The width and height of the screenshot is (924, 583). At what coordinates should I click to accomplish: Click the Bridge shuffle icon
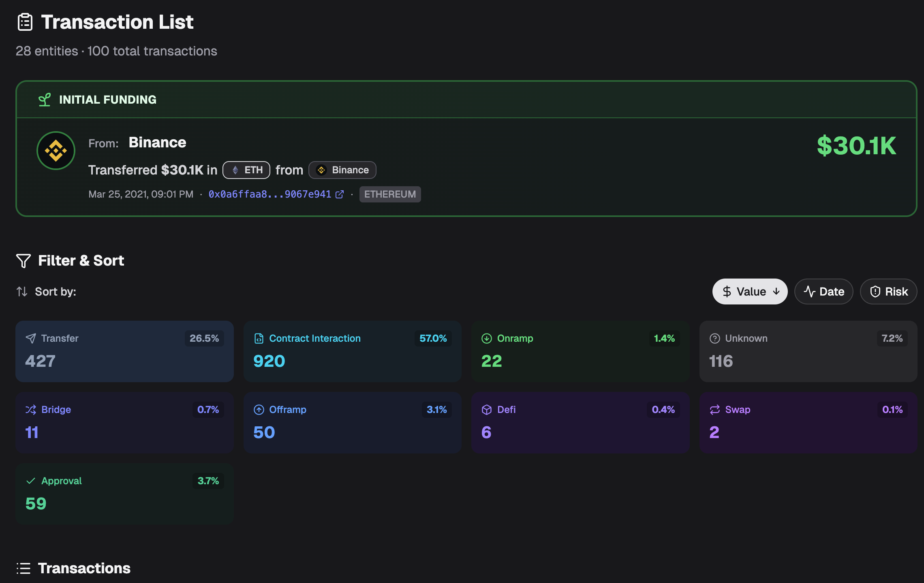click(x=31, y=410)
